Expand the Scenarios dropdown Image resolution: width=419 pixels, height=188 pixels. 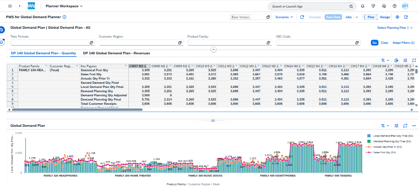pyautogui.click(x=284, y=17)
